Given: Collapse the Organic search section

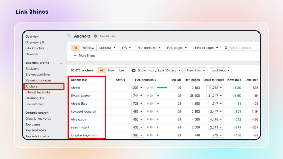Looking at the screenshot, I should 61,113.
